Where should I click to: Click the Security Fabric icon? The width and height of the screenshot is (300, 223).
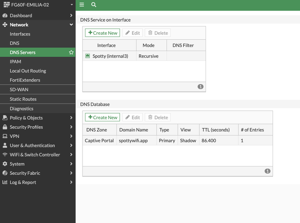(5, 173)
